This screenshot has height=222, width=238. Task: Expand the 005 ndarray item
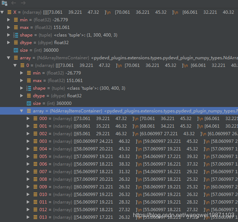click(28, 157)
